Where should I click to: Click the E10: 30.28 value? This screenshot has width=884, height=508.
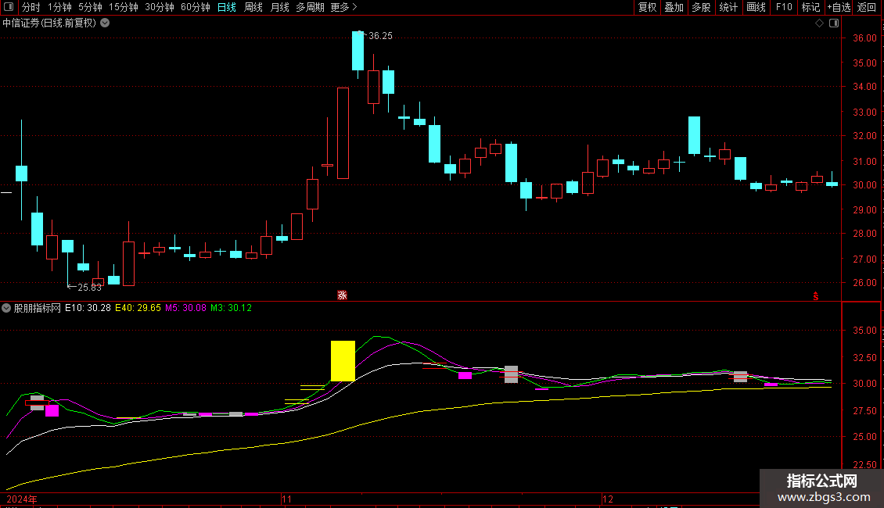(88, 308)
